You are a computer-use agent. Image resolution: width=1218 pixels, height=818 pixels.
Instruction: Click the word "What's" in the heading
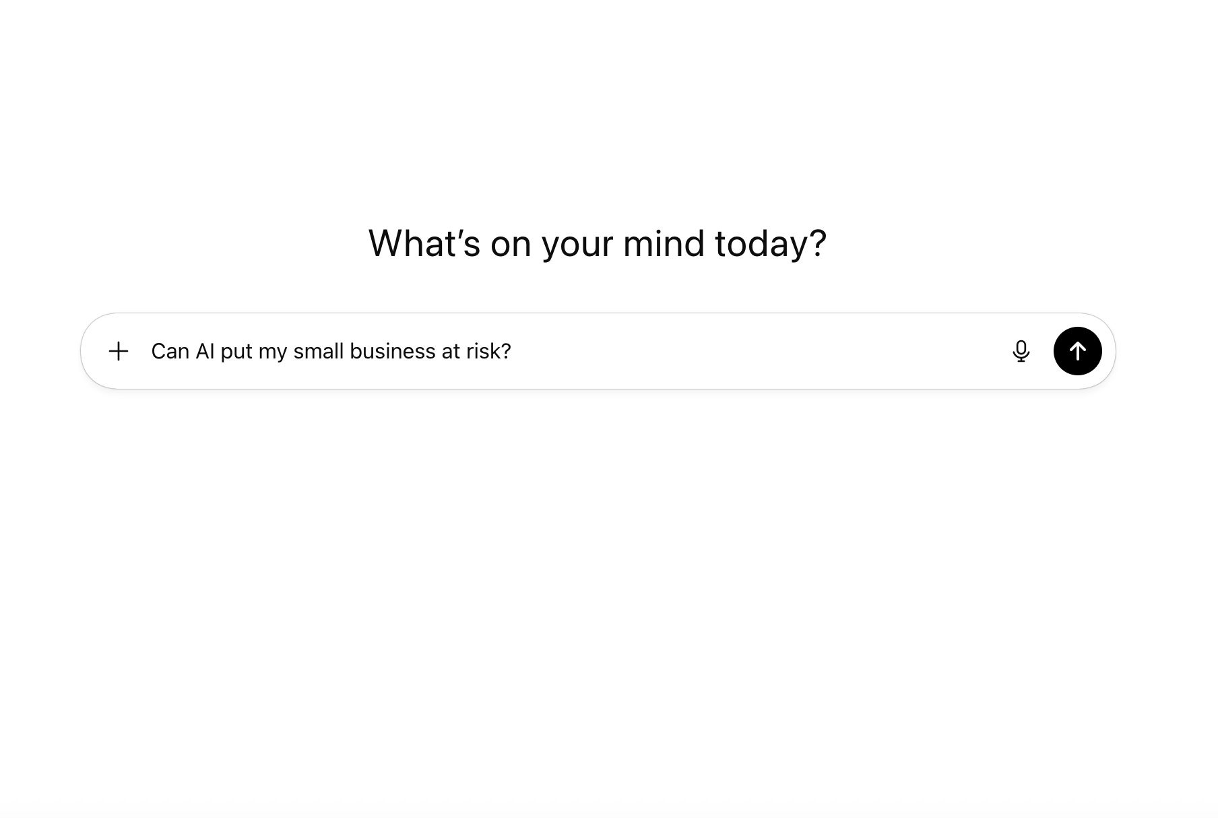tap(424, 243)
